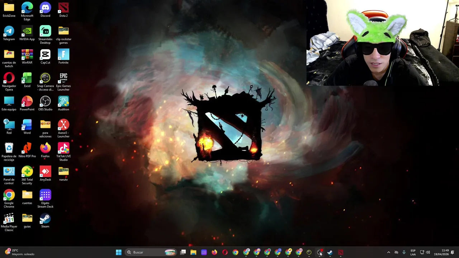Open File Explorer from the taskbar
459x258 pixels.
point(193,252)
